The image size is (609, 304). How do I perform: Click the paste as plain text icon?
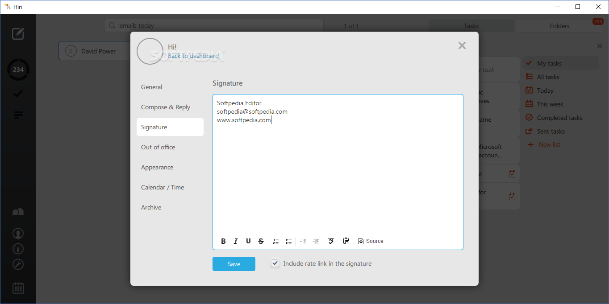pos(346,241)
